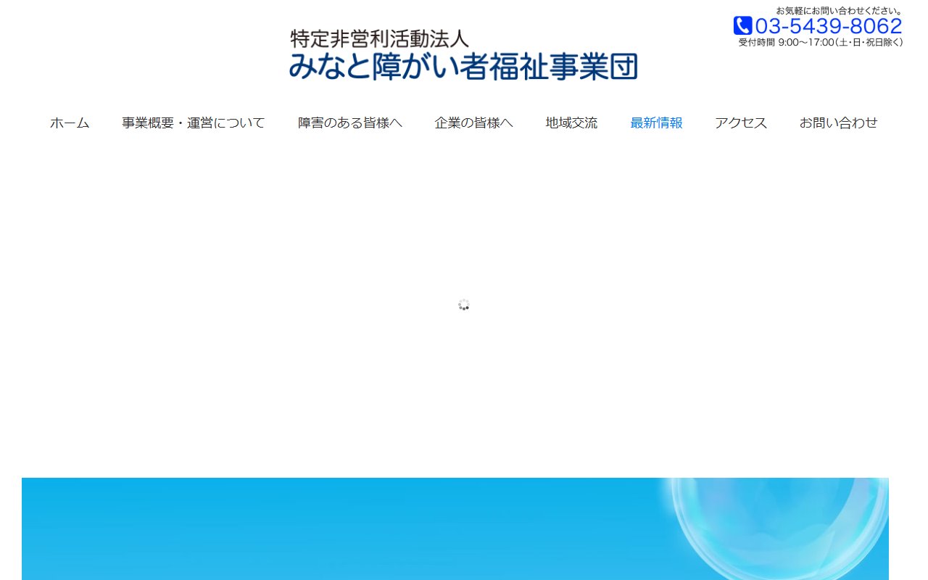Click the phone number 03-5439-8062
The height and width of the screenshot is (580, 928).
click(x=829, y=26)
